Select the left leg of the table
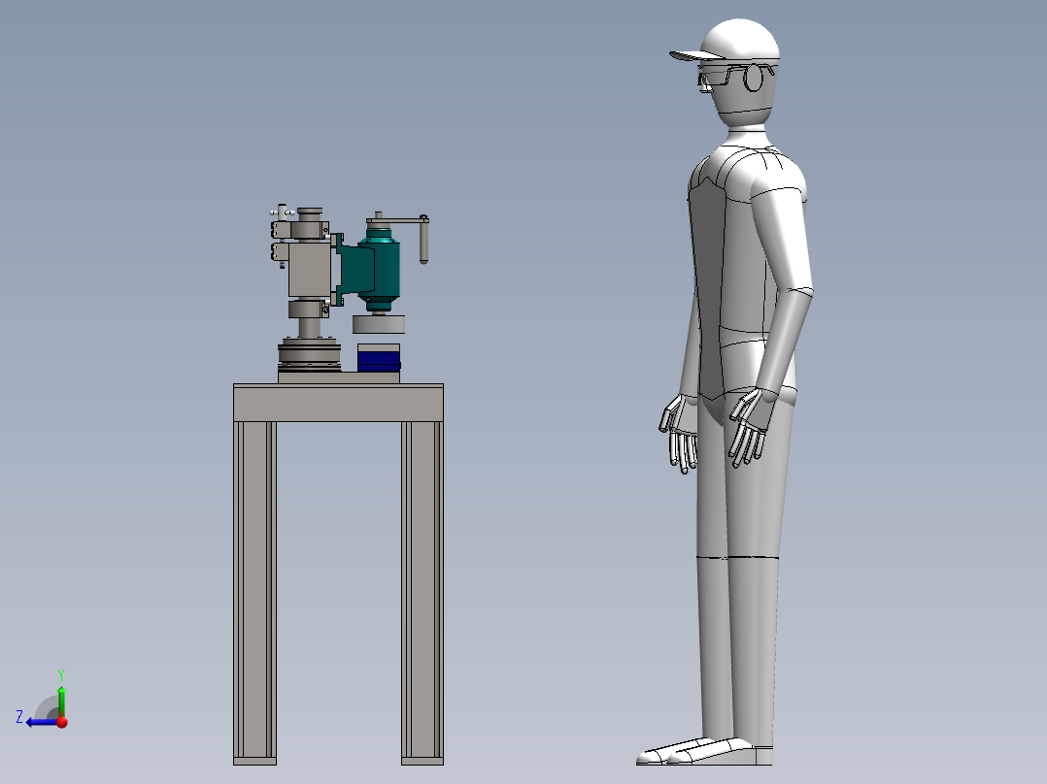1047x784 pixels. (x=254, y=593)
